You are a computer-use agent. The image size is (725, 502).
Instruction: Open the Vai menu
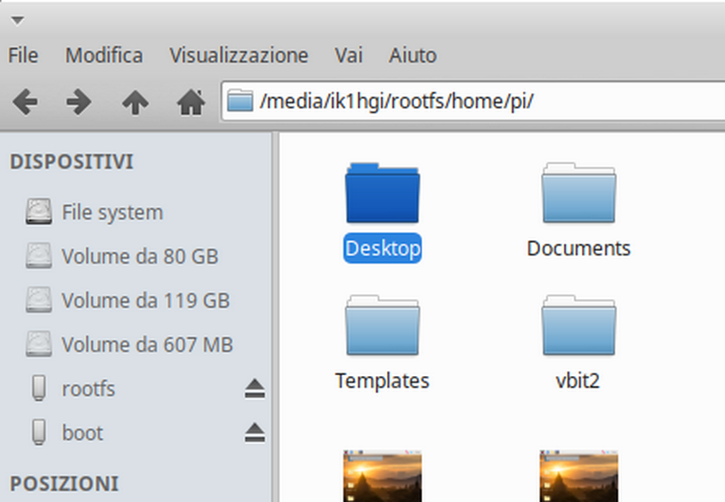pyautogui.click(x=349, y=55)
